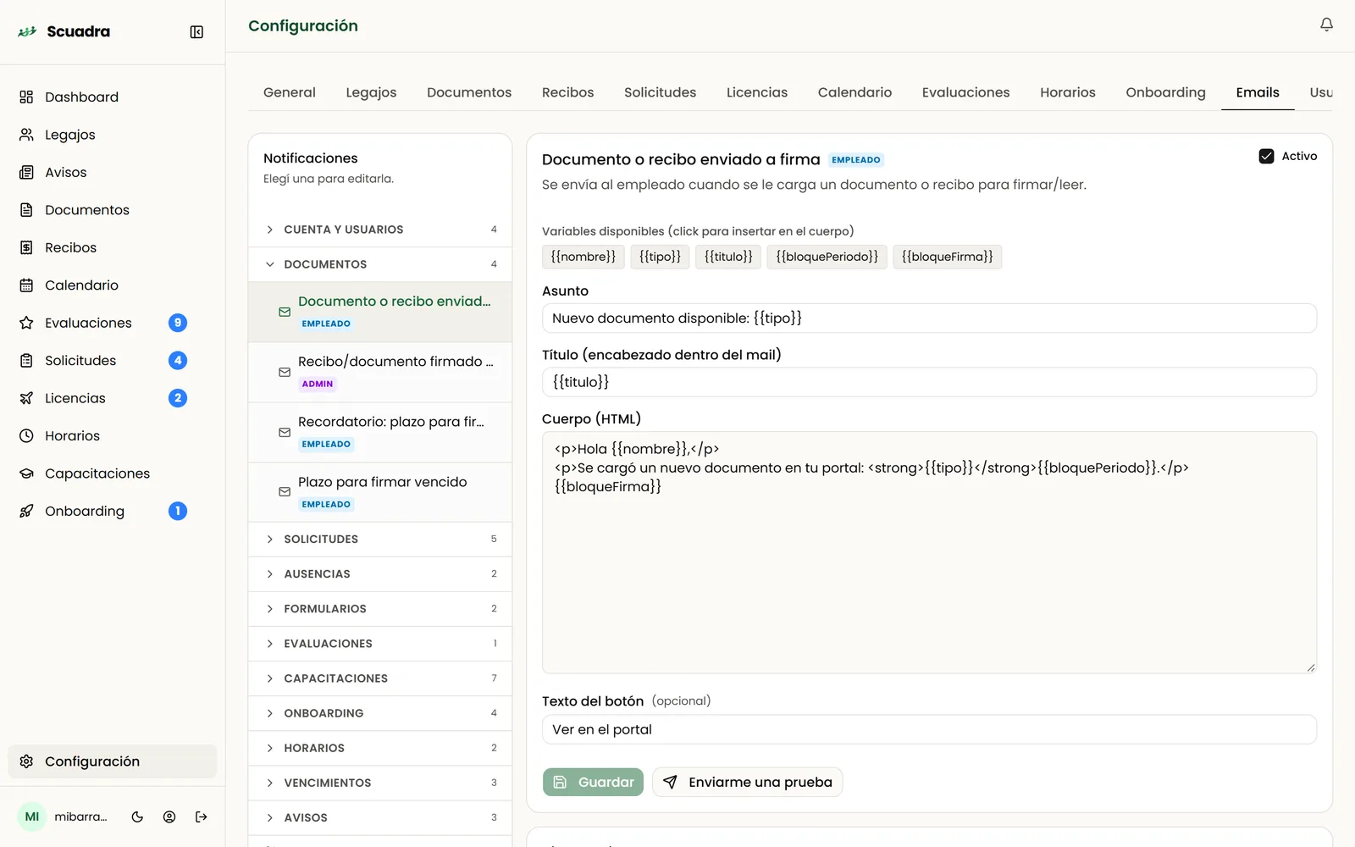Click Enviarme una prueba button
1355x847 pixels.
coord(747,782)
